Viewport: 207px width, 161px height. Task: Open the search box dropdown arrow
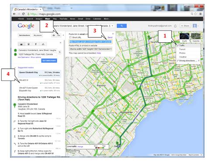tap(113, 26)
